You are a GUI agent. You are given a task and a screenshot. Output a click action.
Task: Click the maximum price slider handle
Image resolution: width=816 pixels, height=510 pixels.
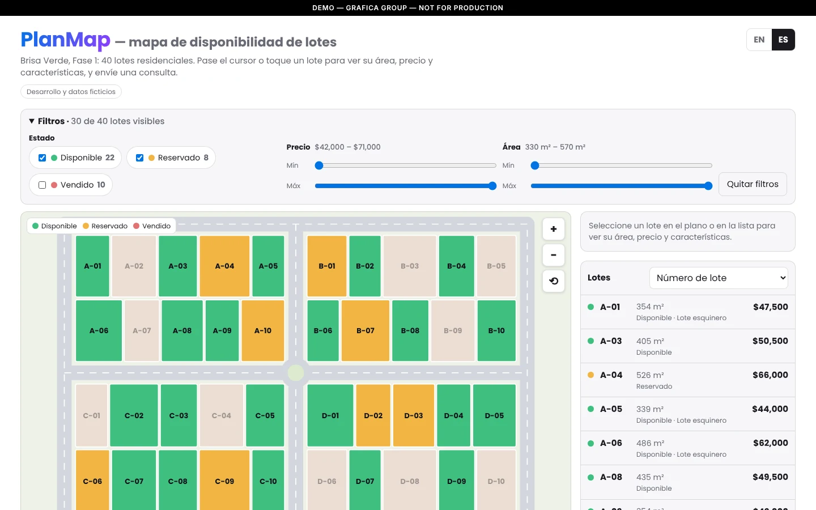[x=492, y=186]
